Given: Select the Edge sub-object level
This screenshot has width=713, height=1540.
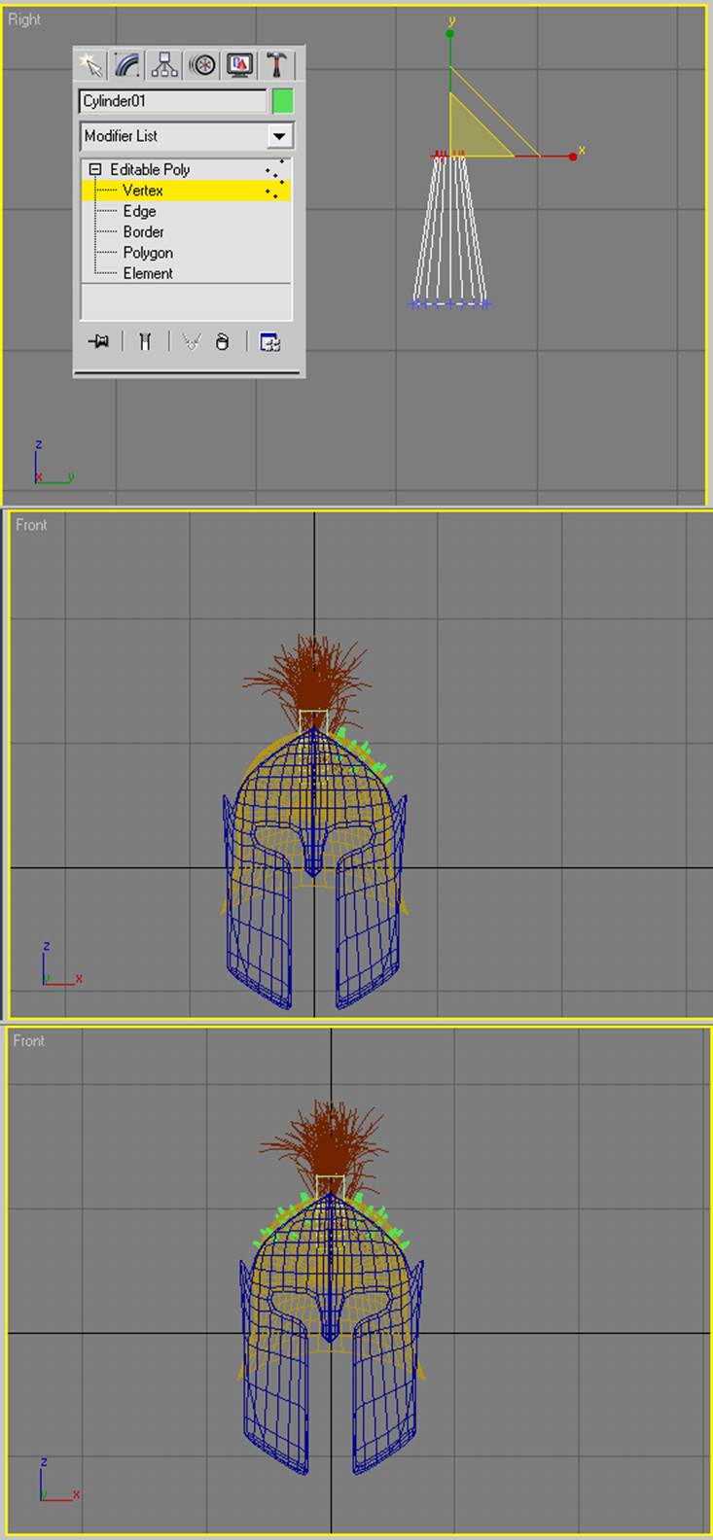Looking at the screenshot, I should point(139,211).
